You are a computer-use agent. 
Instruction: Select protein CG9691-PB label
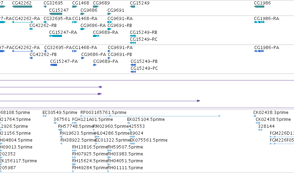point(120,55)
